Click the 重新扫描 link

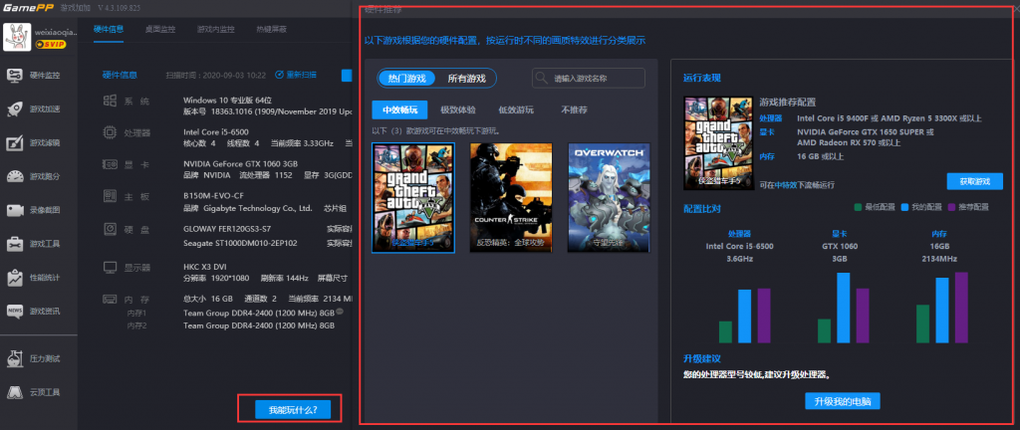302,75
